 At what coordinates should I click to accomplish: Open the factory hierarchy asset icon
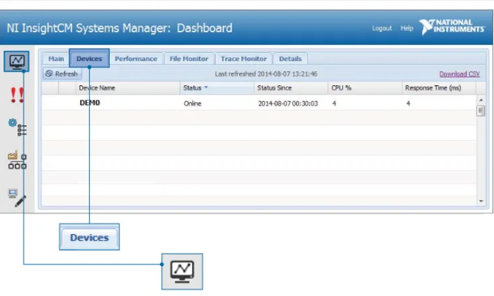click(x=17, y=160)
